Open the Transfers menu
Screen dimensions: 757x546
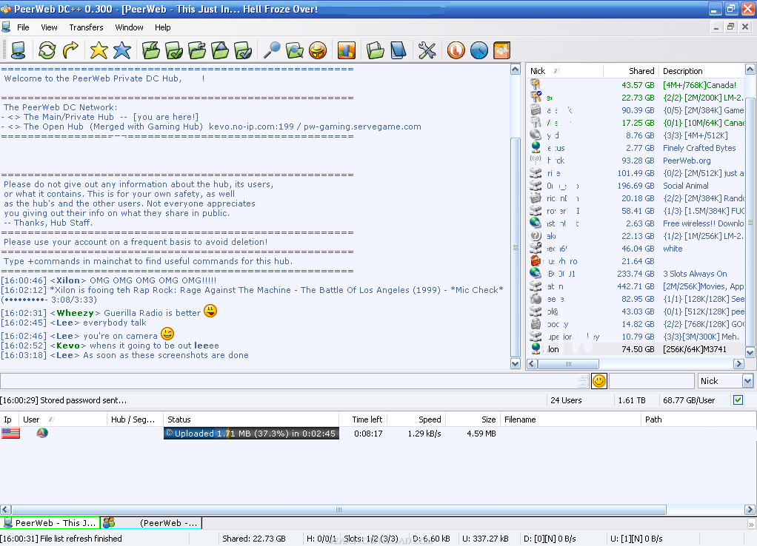click(x=86, y=27)
